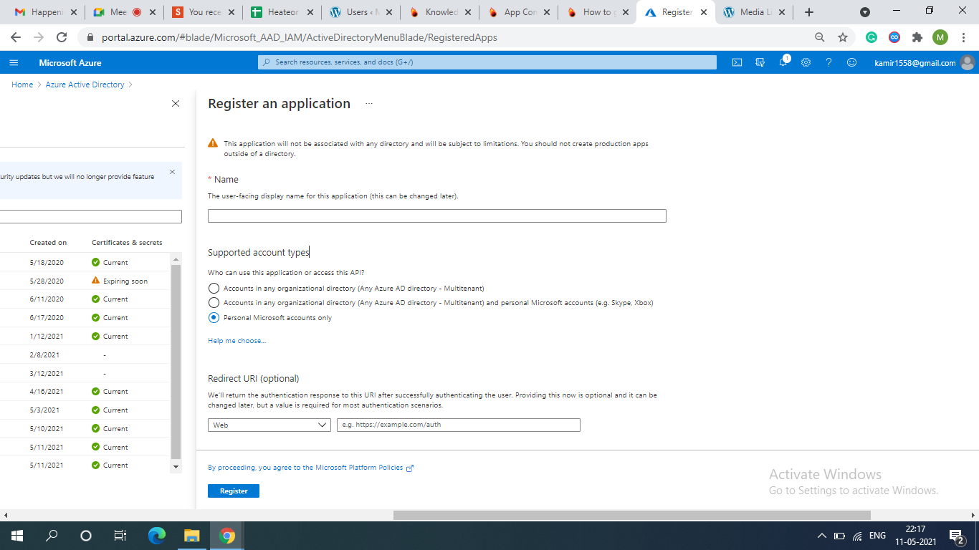This screenshot has height=550, width=979.
Task: Select Accounts in any organizational directory Multitenant only
Action: (214, 288)
